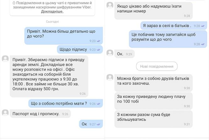Tap the avatar beside "Привіт. Збираємо підписи" message
The image size is (209, 140).
(x=5, y=59)
